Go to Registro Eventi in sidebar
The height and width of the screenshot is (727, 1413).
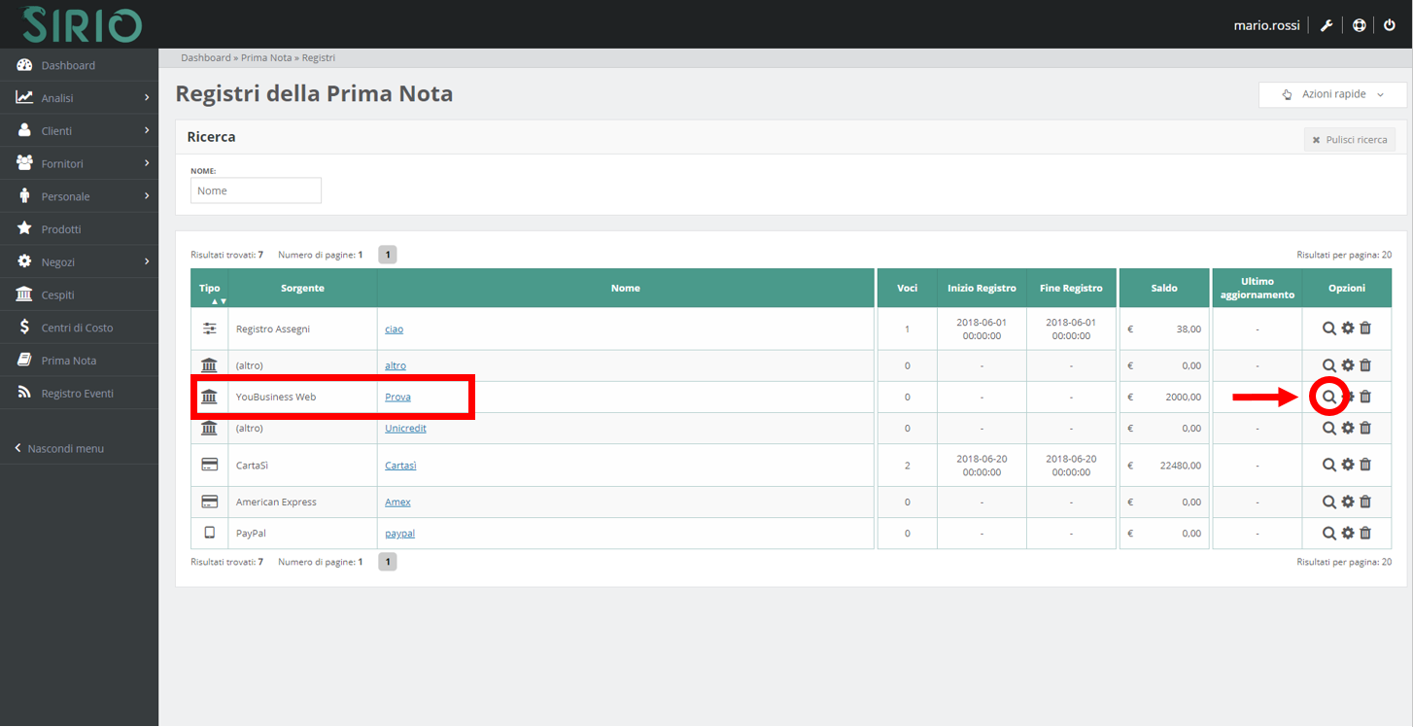77,394
